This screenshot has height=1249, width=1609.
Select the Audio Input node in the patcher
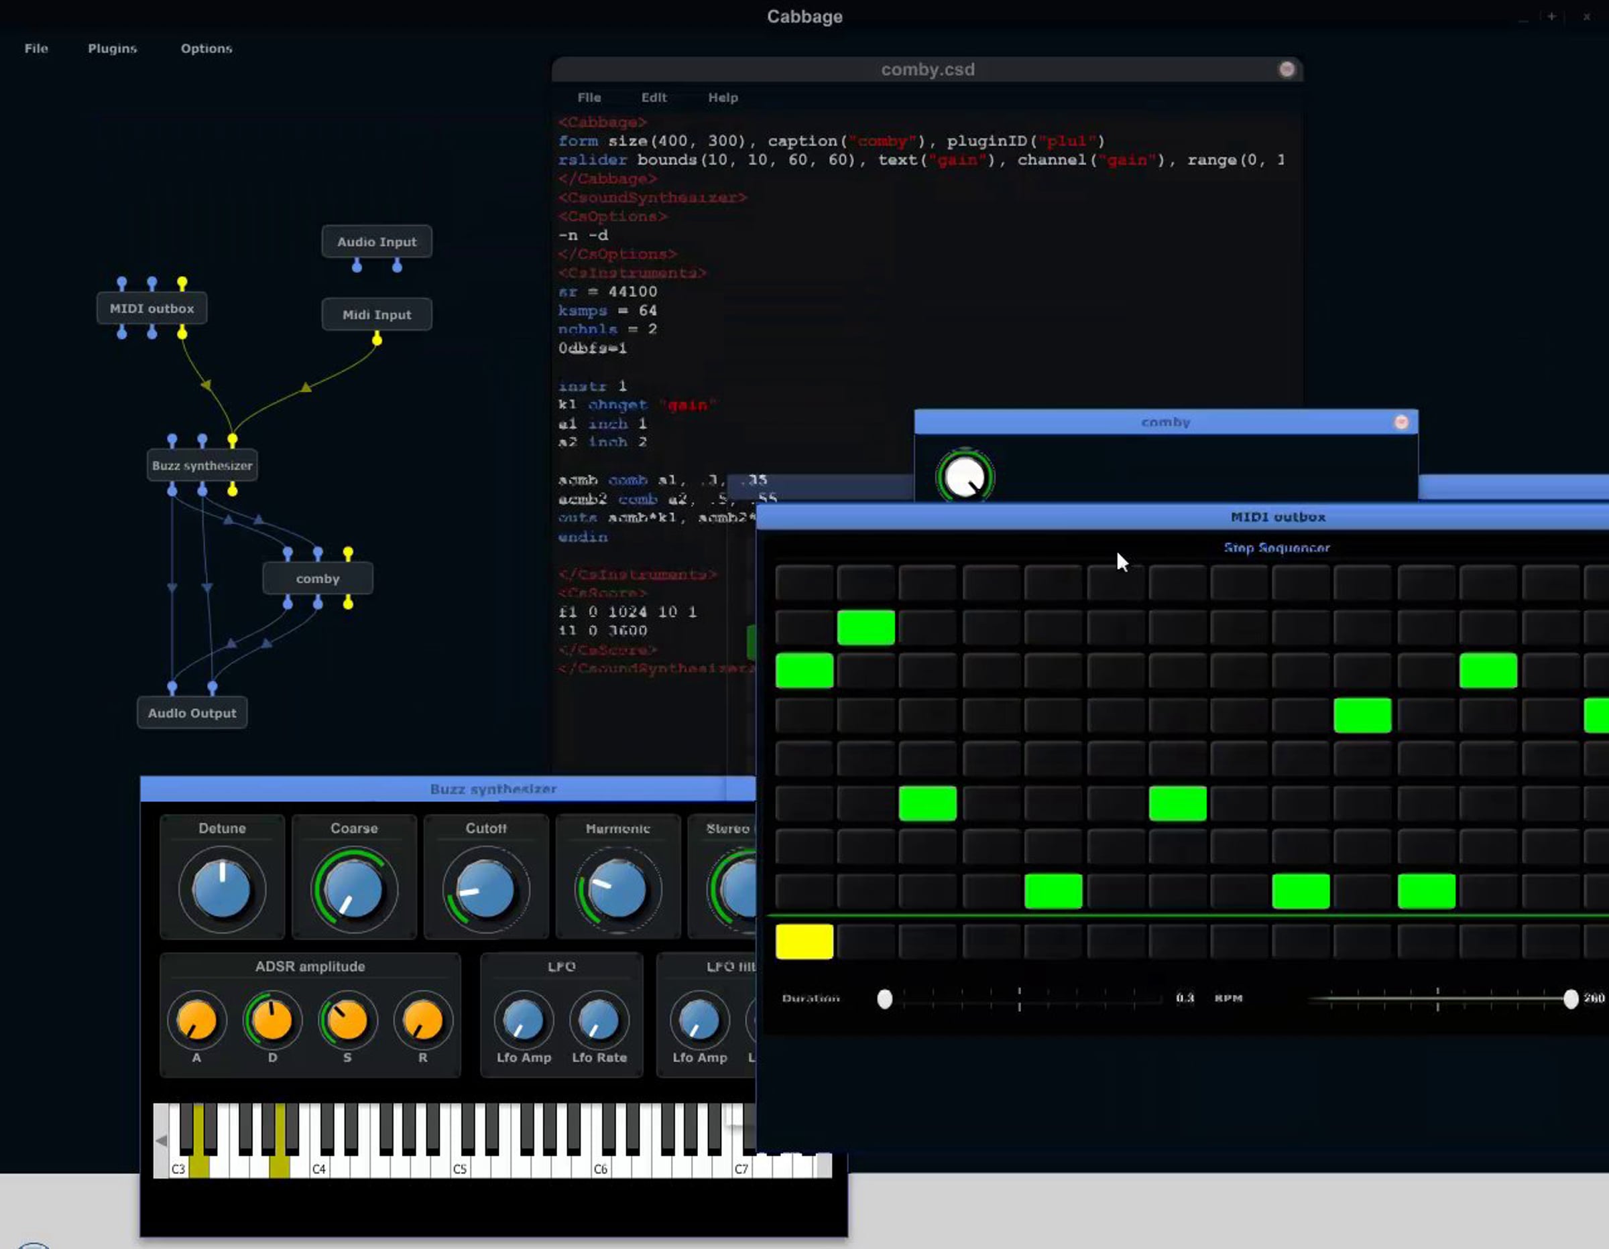[377, 241]
